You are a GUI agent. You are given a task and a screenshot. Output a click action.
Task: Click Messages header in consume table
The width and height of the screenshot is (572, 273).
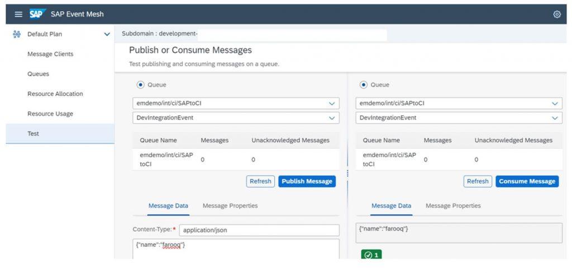[438, 140]
